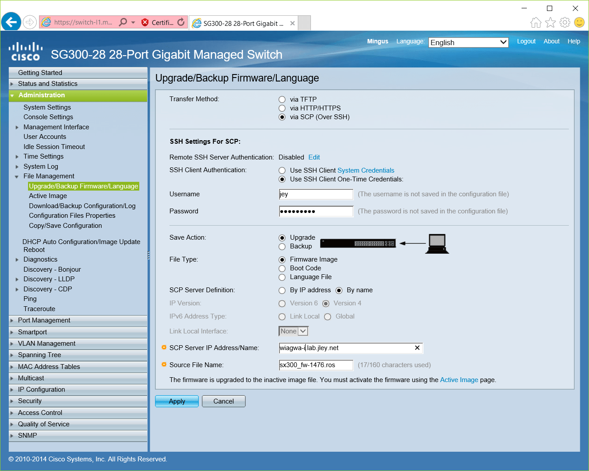This screenshot has height=471, width=589.
Task: Select Boot Code file type
Action: coord(282,268)
